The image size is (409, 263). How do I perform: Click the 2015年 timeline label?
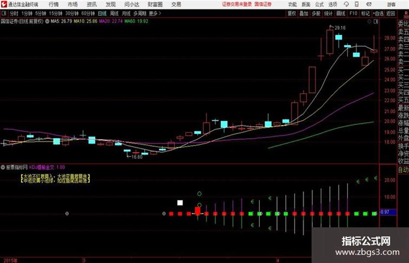[10, 260]
